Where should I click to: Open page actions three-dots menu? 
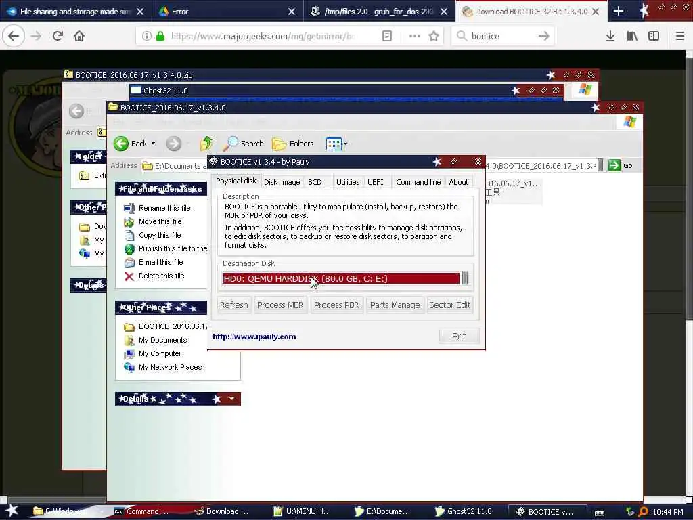pyautogui.click(x=415, y=37)
